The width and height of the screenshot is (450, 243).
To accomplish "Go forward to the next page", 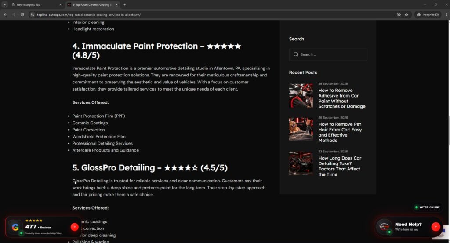I will coord(14,15).
